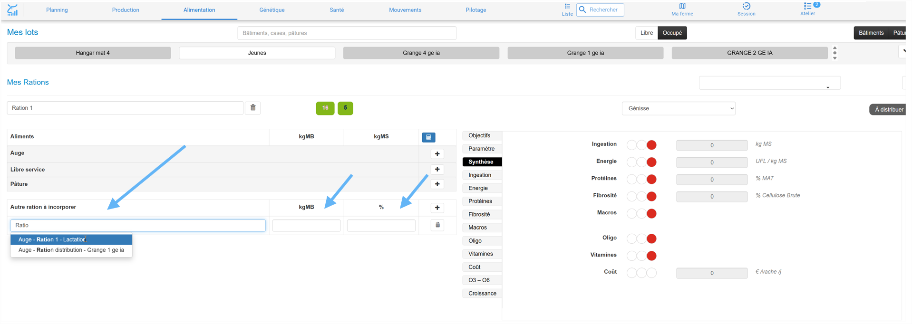
Task: Click the À distribuer button
Action: point(888,110)
